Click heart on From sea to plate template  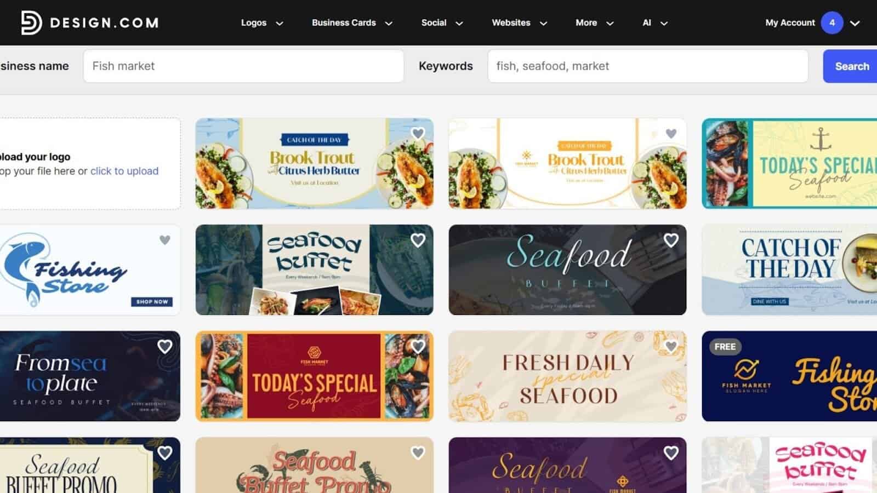[165, 346]
